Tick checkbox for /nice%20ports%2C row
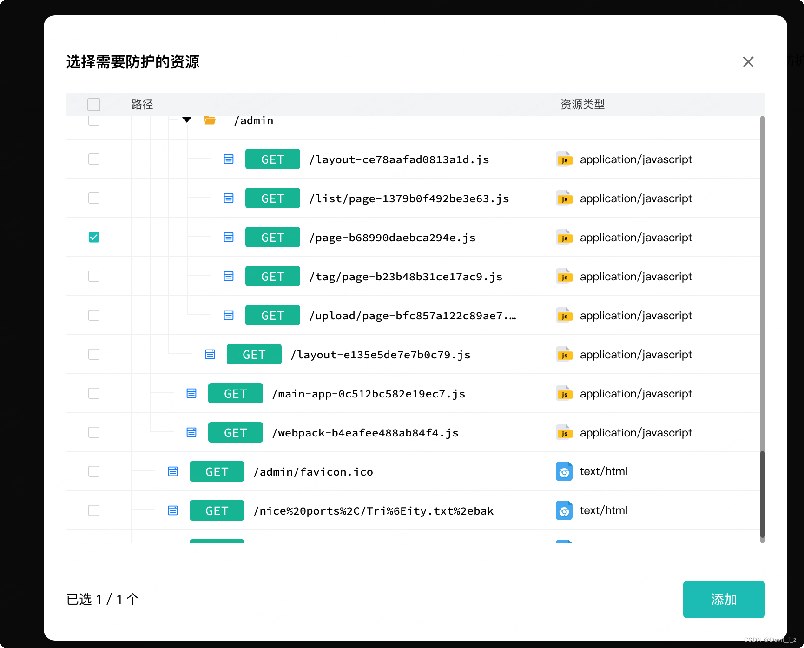The height and width of the screenshot is (648, 804). (94, 510)
